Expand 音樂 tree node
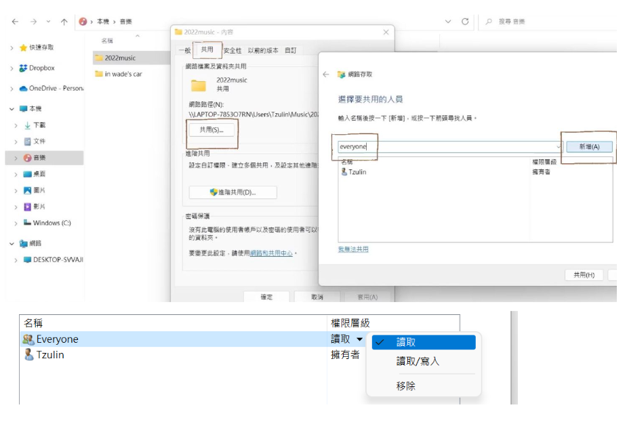 [x=16, y=159]
